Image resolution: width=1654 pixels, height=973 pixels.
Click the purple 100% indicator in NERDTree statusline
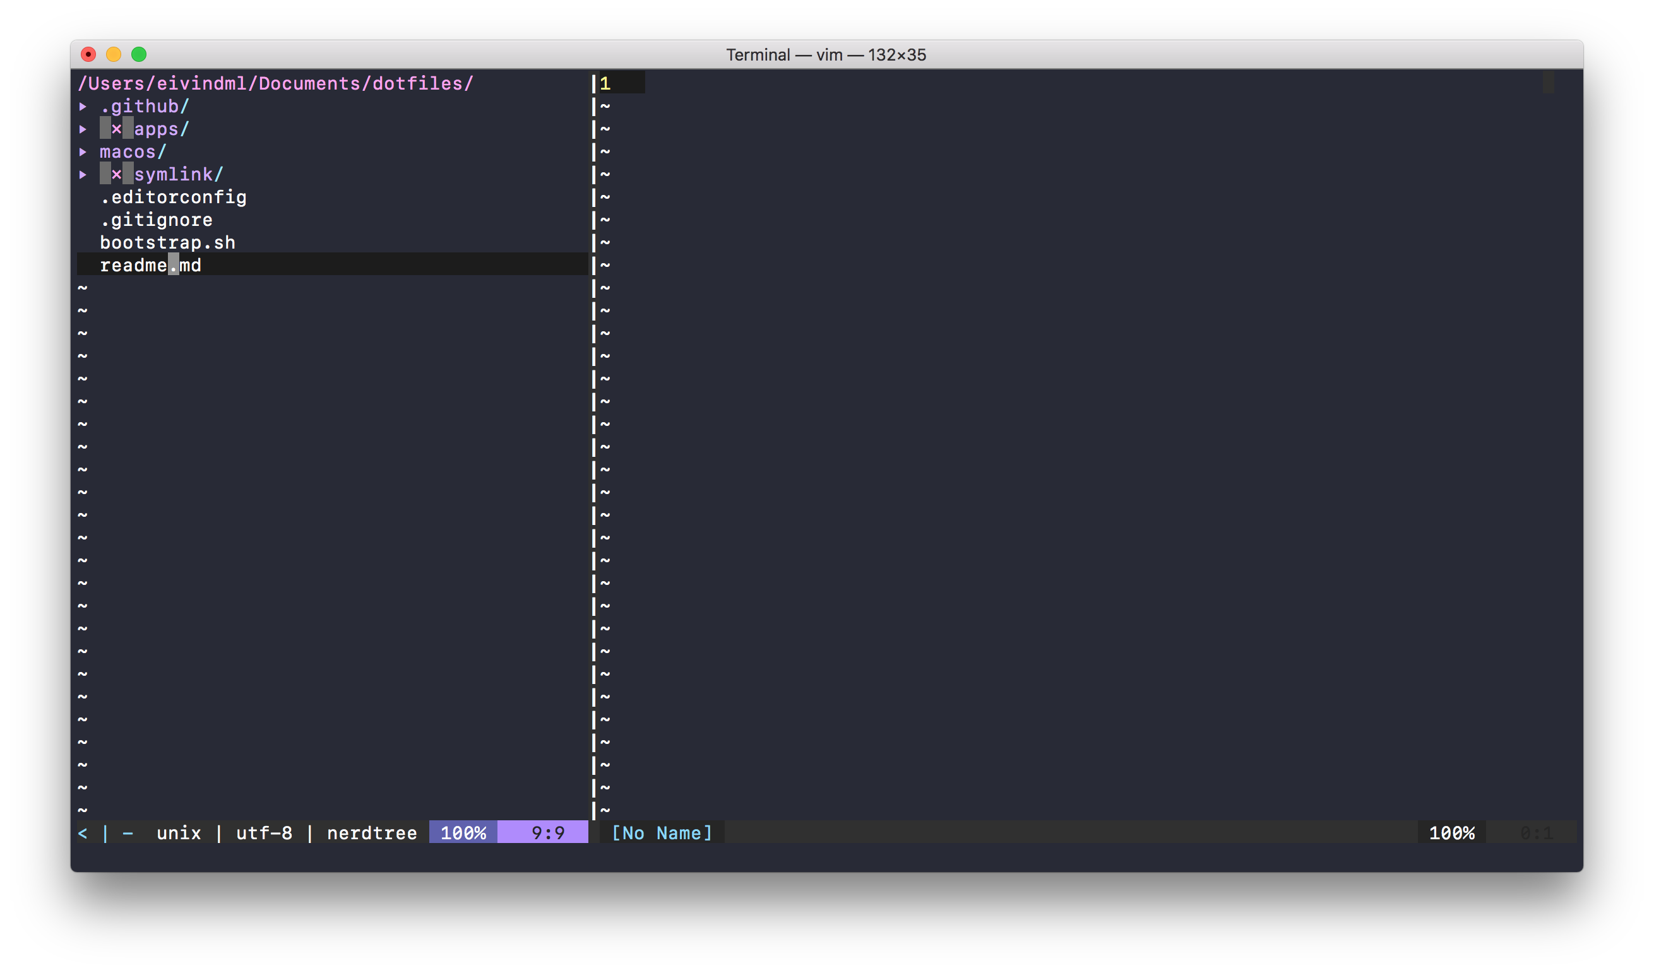(x=463, y=832)
